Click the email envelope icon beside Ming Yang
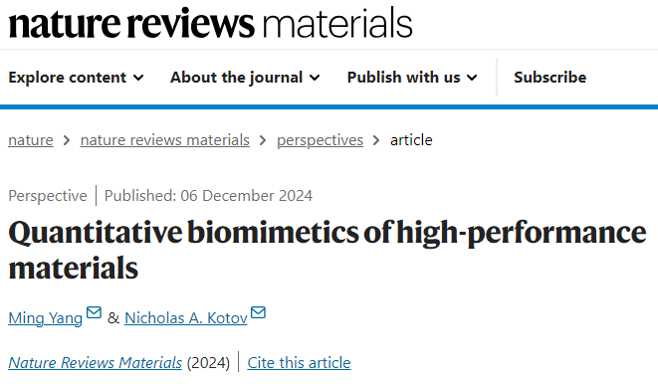The image size is (658, 384). pyautogui.click(x=94, y=312)
